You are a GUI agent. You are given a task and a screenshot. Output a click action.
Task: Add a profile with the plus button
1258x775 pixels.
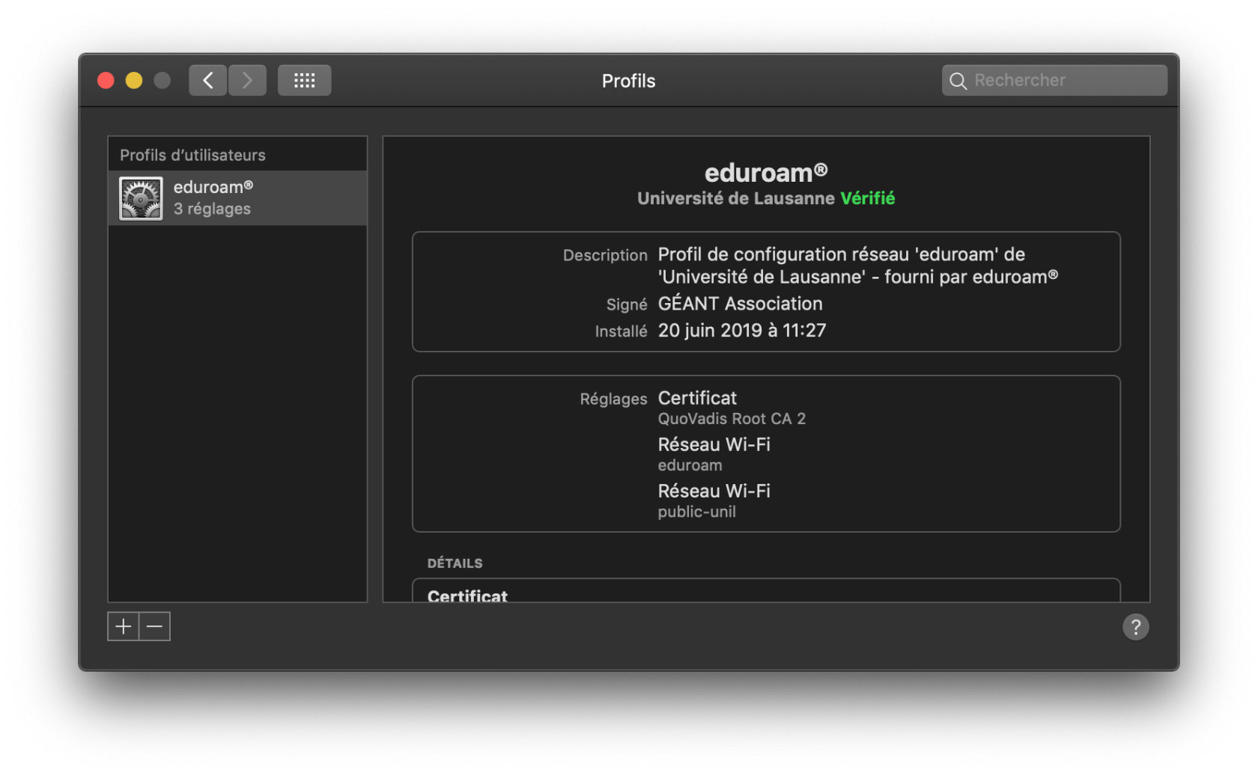(x=124, y=626)
